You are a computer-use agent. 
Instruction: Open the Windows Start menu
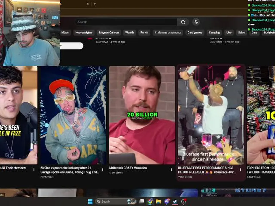click(x=90, y=201)
